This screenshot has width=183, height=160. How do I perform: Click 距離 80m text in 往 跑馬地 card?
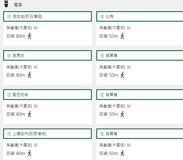(x=16, y=75)
